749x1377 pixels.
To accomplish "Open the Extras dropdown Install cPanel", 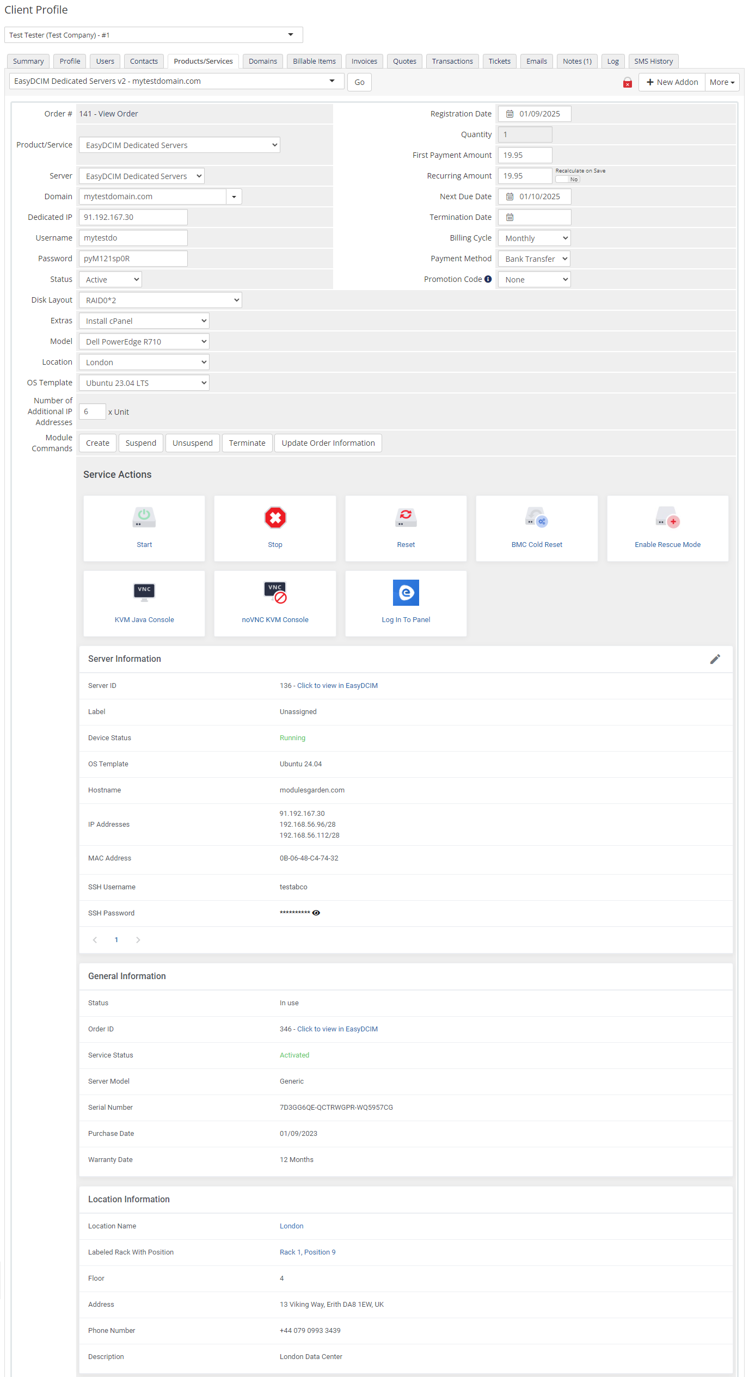I will pyautogui.click(x=144, y=321).
